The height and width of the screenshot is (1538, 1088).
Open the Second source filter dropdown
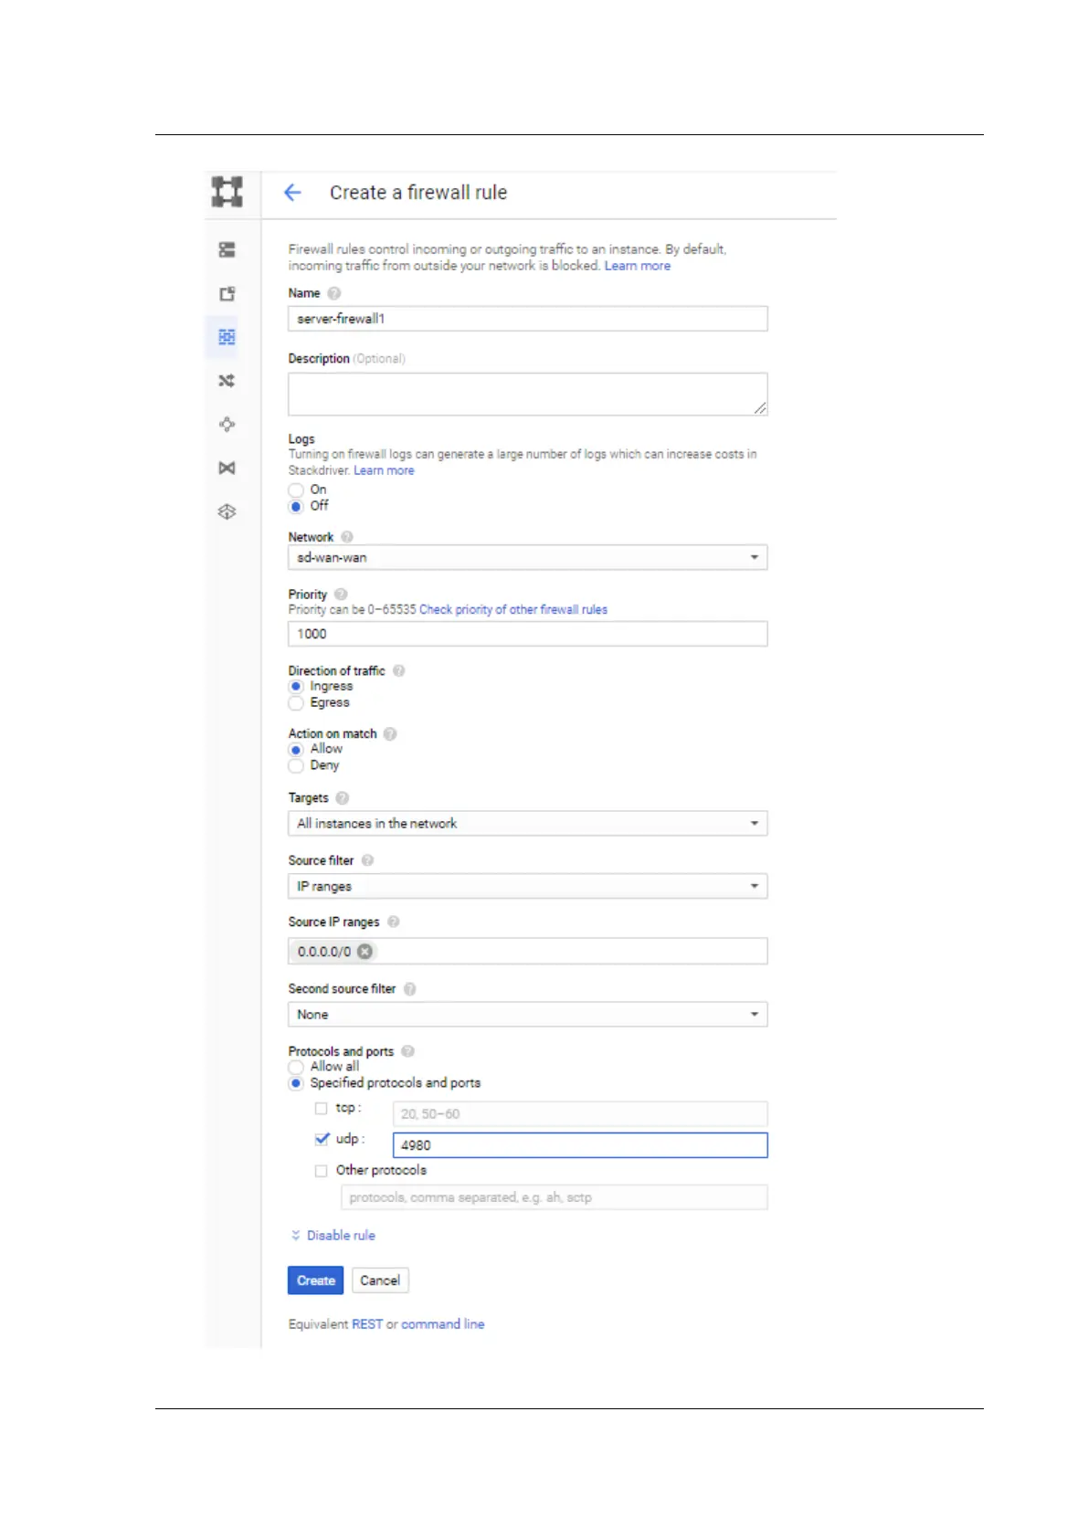(x=527, y=1015)
